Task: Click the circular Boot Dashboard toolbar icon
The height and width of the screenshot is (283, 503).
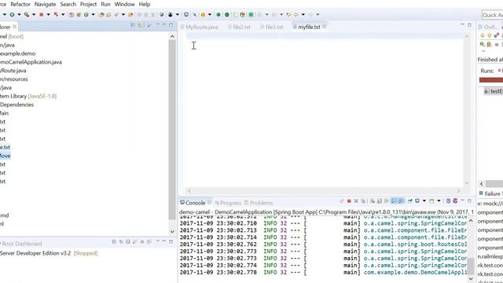Action: (127, 241)
